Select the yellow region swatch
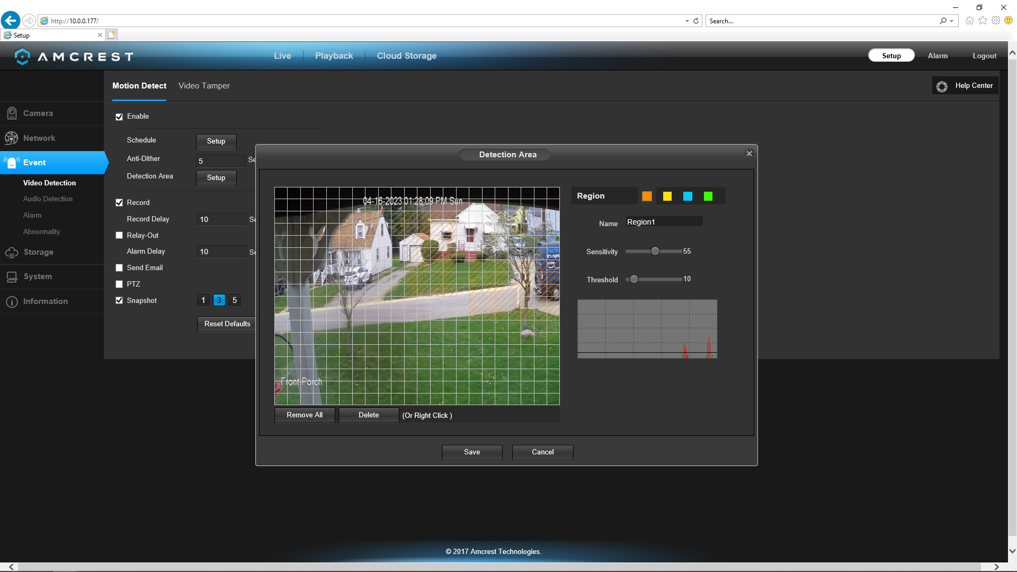1017x572 pixels. tap(667, 196)
